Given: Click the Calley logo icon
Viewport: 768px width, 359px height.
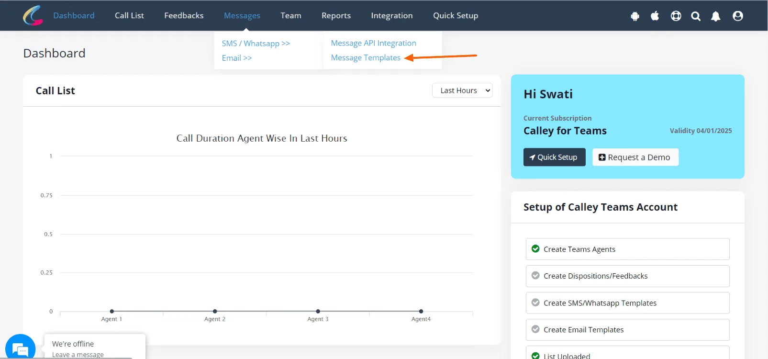Looking at the screenshot, I should [33, 15].
